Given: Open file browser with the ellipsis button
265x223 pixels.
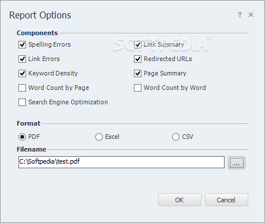Looking at the screenshot, I should click(x=237, y=162).
